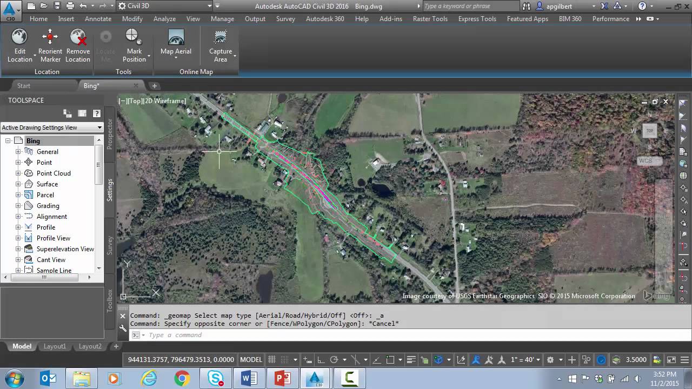Screen dimensions: 692x389
Task: Click the Toolspace help question icon
Action: [x=97, y=113]
